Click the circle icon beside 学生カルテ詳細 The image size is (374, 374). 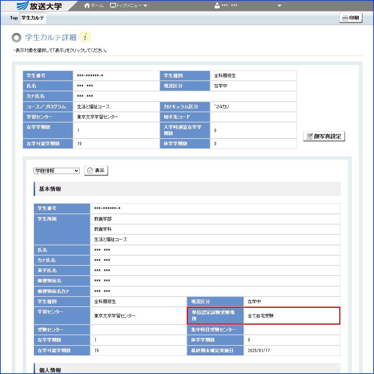pyautogui.click(x=16, y=37)
